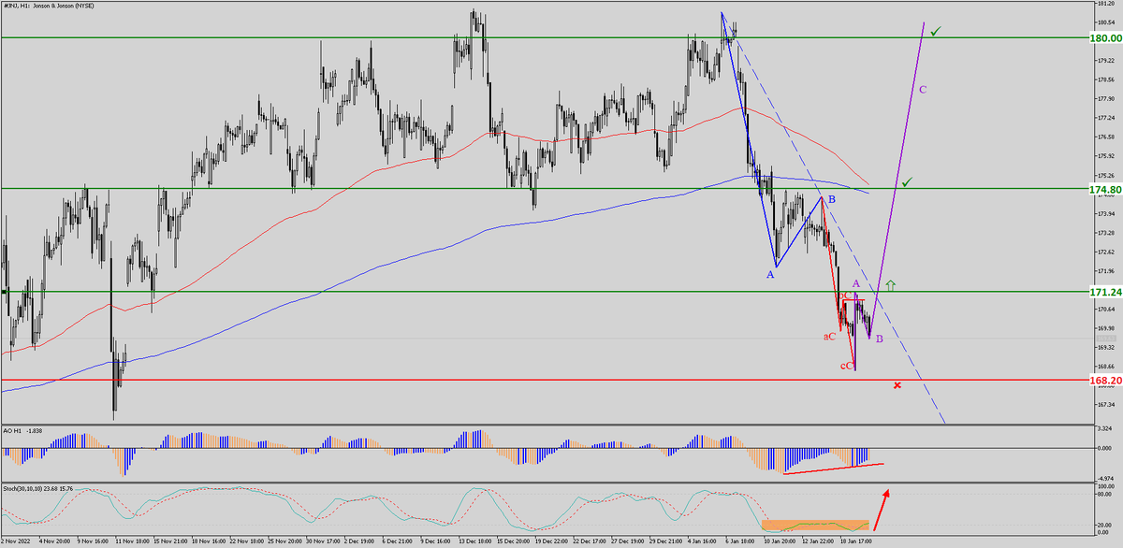Viewport: 1123px width, 548px height.
Task: Select the red cross below the 168.20 line
Action: click(x=897, y=385)
